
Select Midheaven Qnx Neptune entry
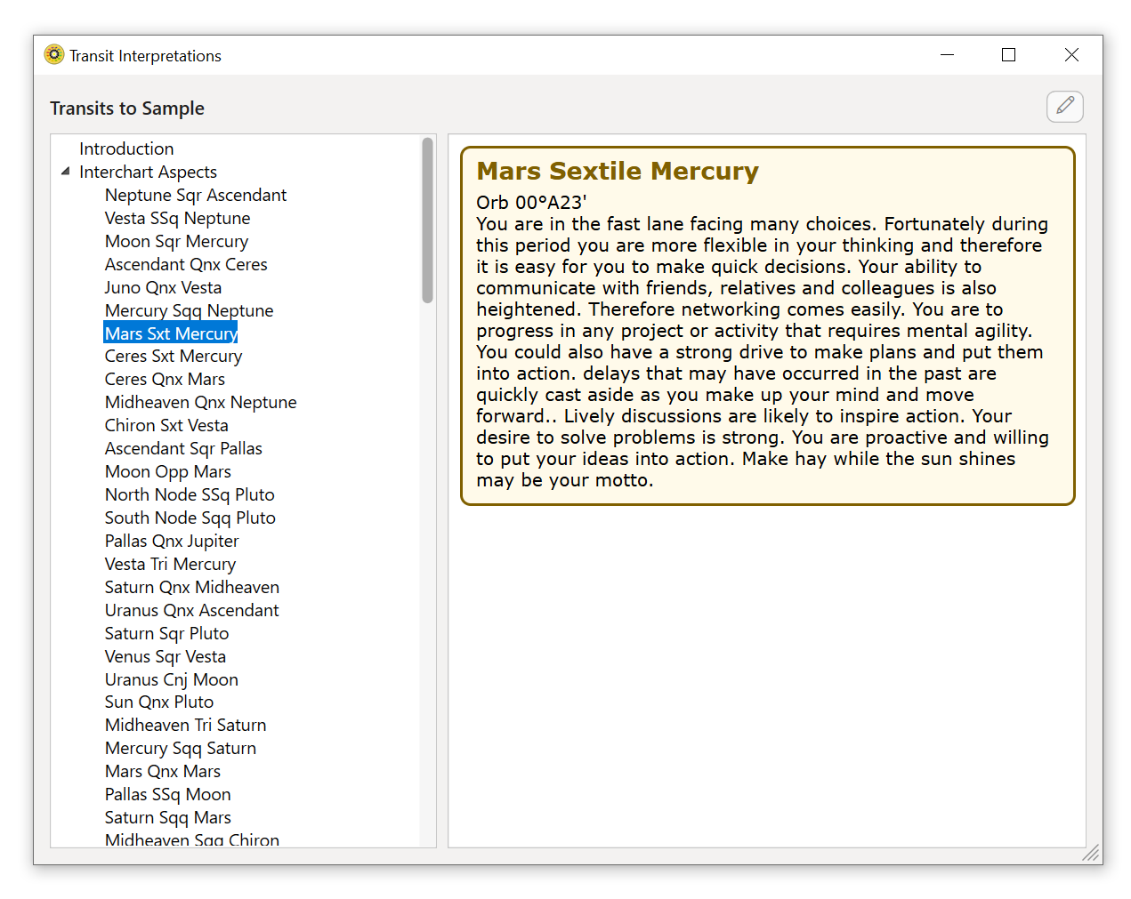tap(200, 402)
